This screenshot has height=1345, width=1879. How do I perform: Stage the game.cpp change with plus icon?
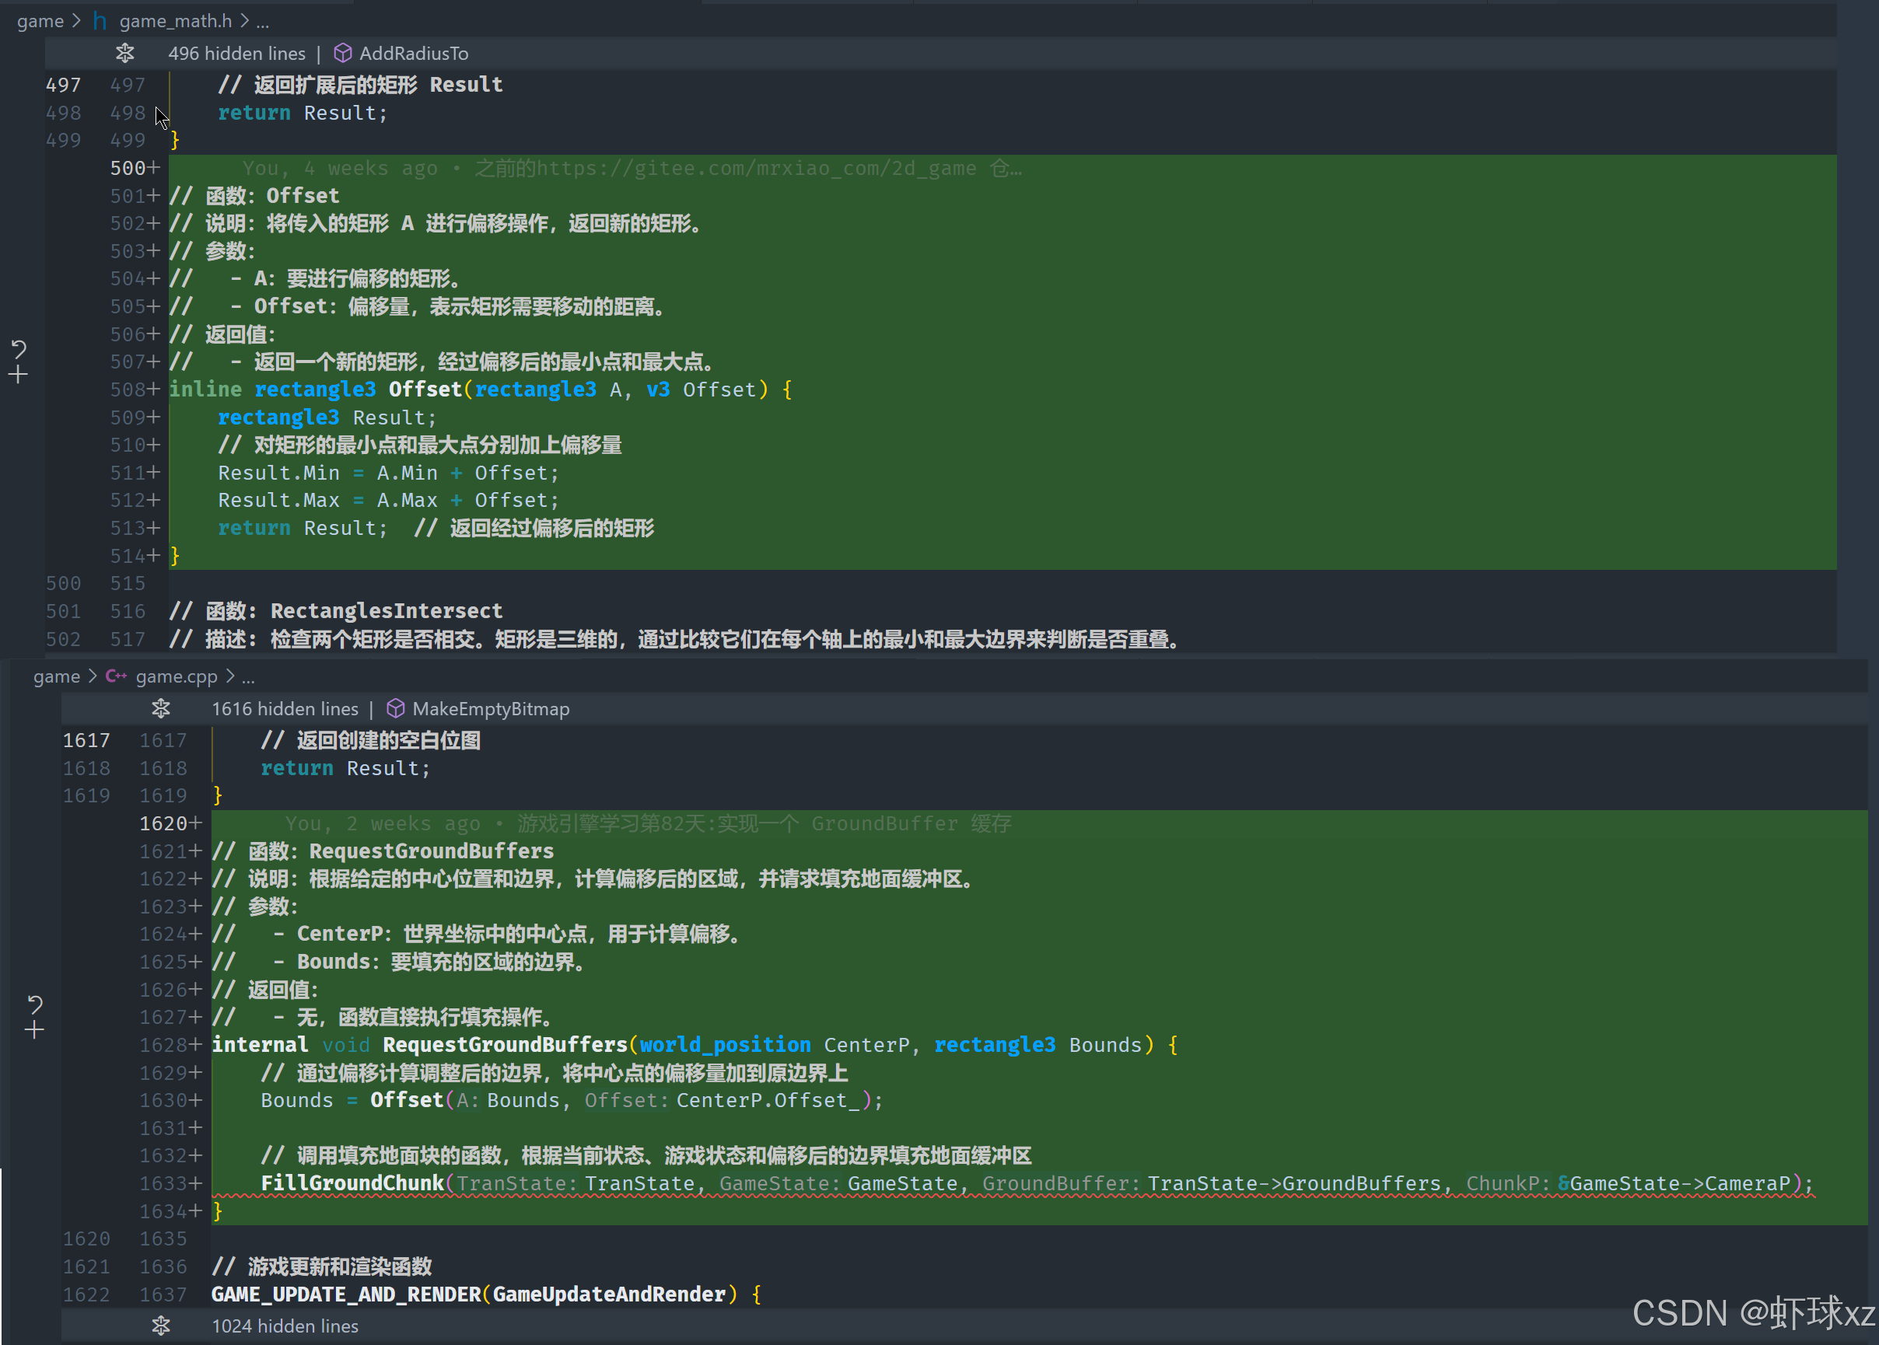35,1030
